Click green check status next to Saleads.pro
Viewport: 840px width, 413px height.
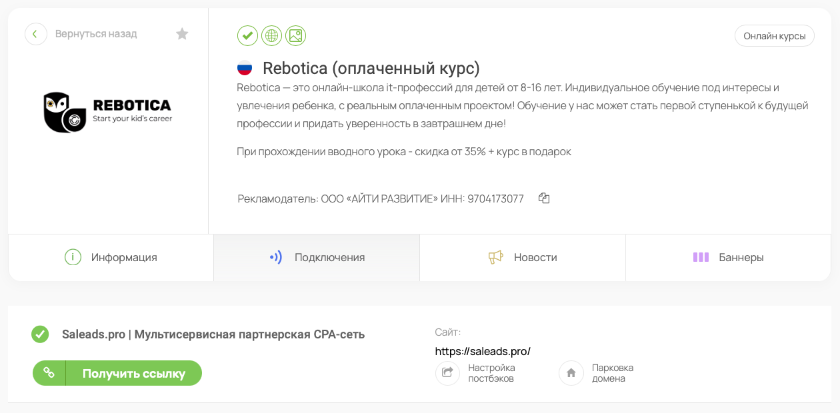coord(40,334)
